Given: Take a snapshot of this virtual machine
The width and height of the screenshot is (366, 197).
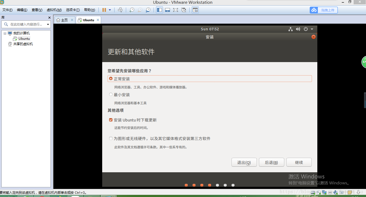Looking at the screenshot, I should tap(132, 10).
